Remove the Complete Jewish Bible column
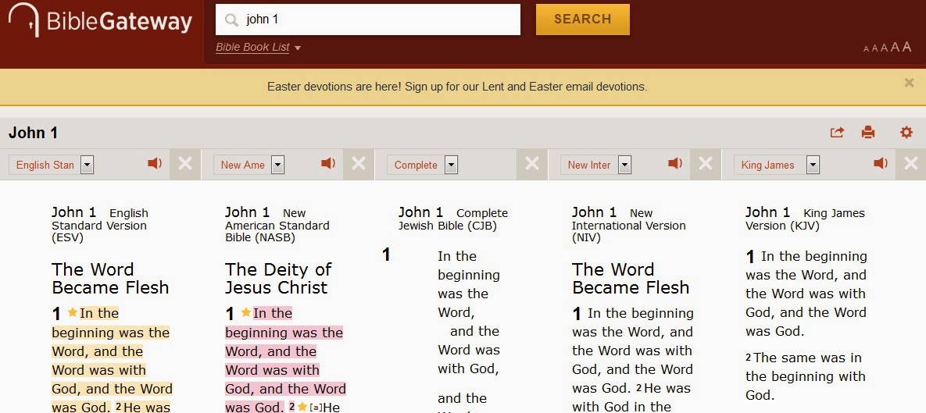The height and width of the screenshot is (413, 926). pos(532,164)
